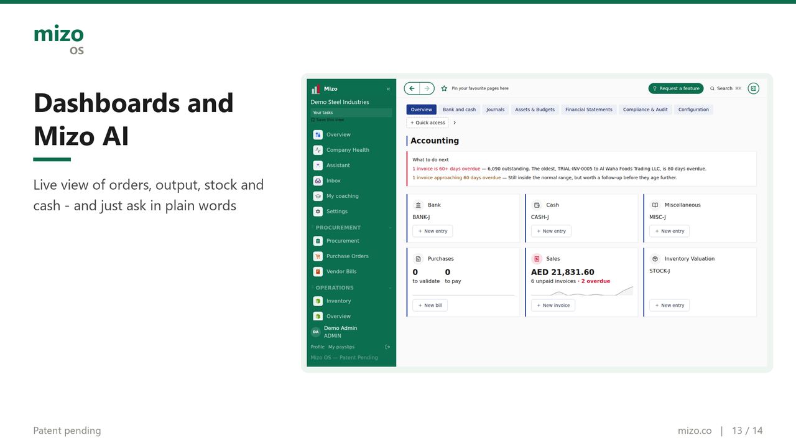The height and width of the screenshot is (448, 796).
Task: Click the Inventory Valuation cube icon
Action: coord(655,259)
